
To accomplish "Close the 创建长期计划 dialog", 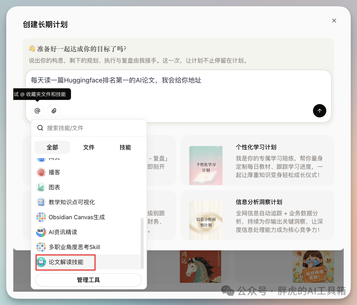I will [334, 21].
